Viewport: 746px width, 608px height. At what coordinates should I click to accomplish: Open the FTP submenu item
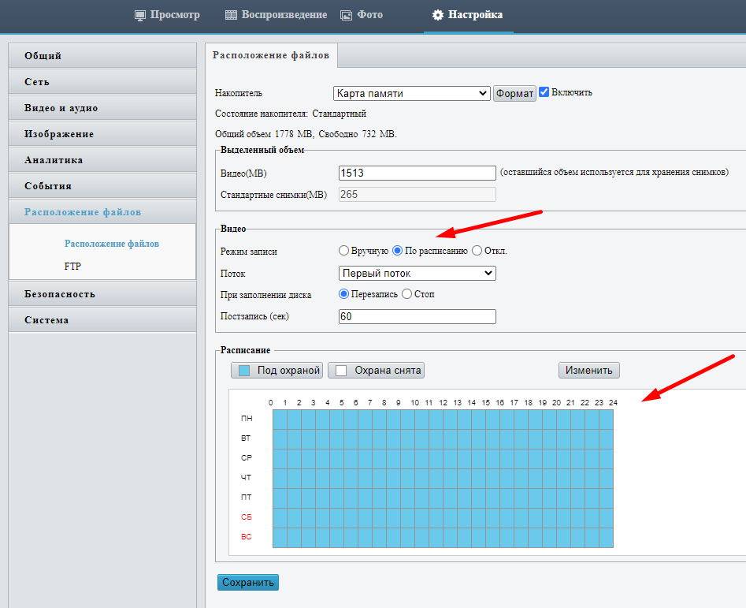click(x=72, y=267)
